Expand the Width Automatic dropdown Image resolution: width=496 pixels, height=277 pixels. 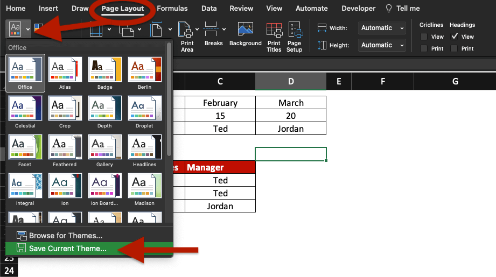coord(382,28)
